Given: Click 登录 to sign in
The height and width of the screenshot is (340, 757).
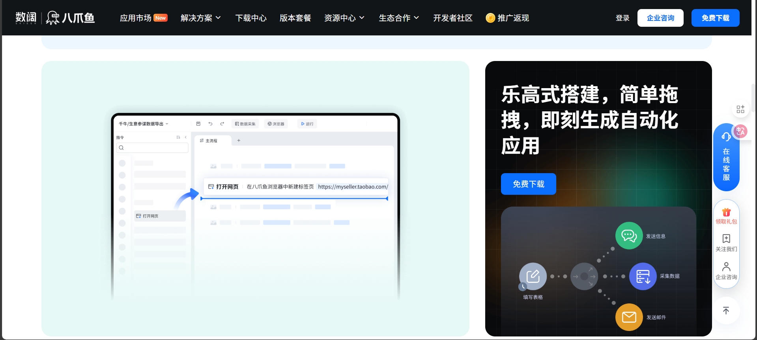Looking at the screenshot, I should tap(622, 18).
